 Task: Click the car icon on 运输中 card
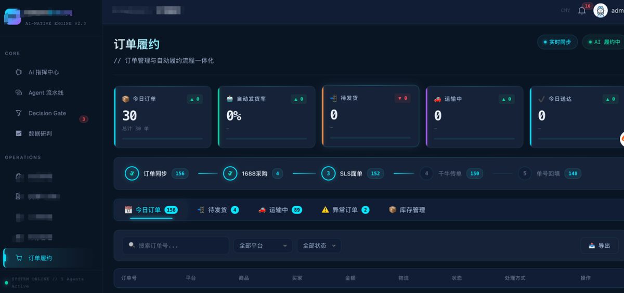tap(437, 99)
